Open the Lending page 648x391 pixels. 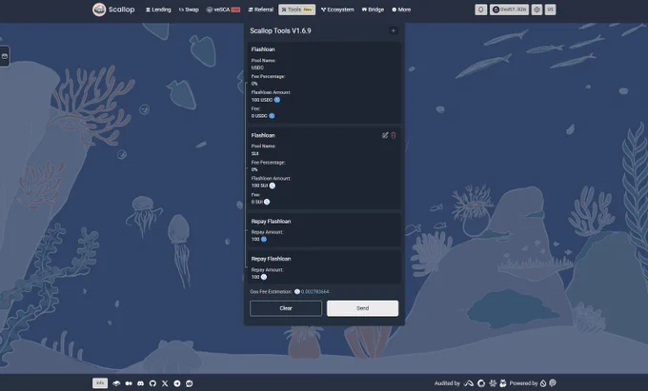[158, 10]
